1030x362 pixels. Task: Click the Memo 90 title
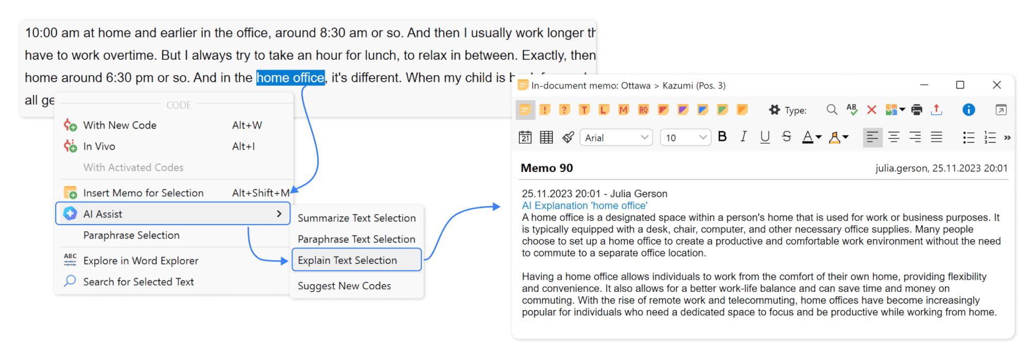[546, 168]
